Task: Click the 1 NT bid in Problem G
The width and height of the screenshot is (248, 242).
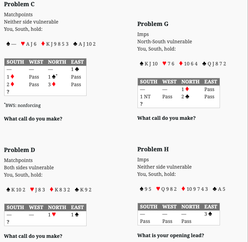Action: coord(145,97)
